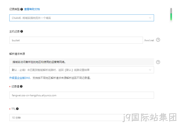Click the 记录类型 field label

[15, 9]
